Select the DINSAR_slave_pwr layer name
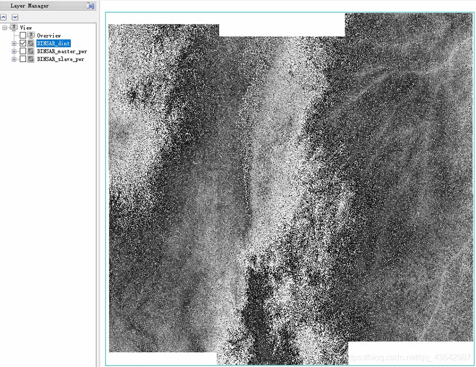 (60, 59)
